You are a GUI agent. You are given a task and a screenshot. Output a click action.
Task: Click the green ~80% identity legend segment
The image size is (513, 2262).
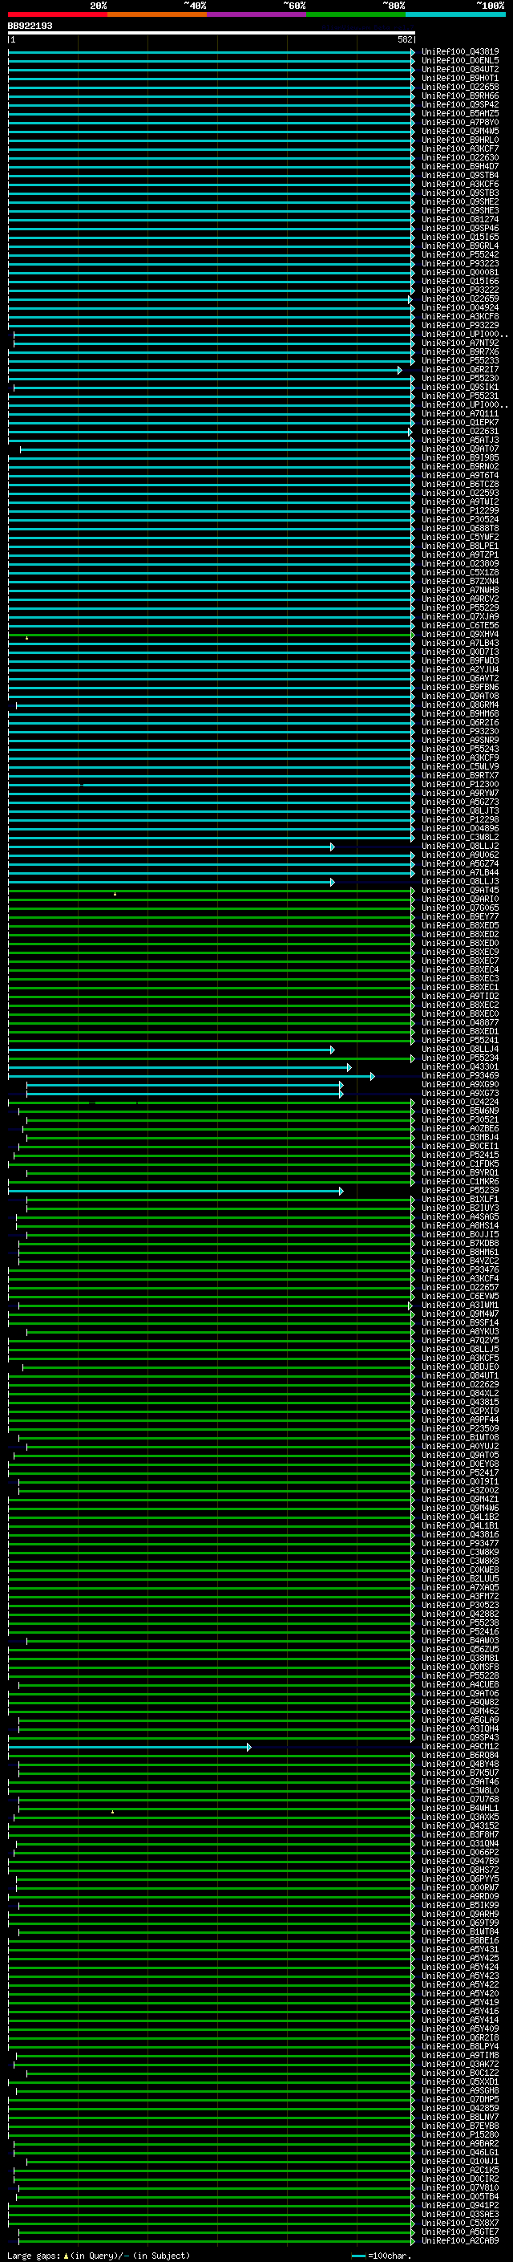coord(356,14)
